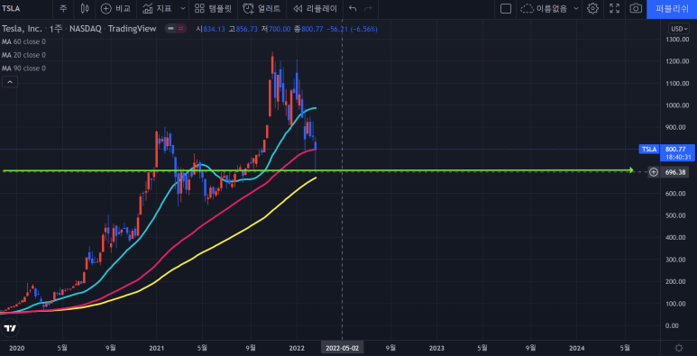This screenshot has width=697, height=356.
Task: Open the 템플릿 indicator templates menu
Action: click(x=214, y=8)
